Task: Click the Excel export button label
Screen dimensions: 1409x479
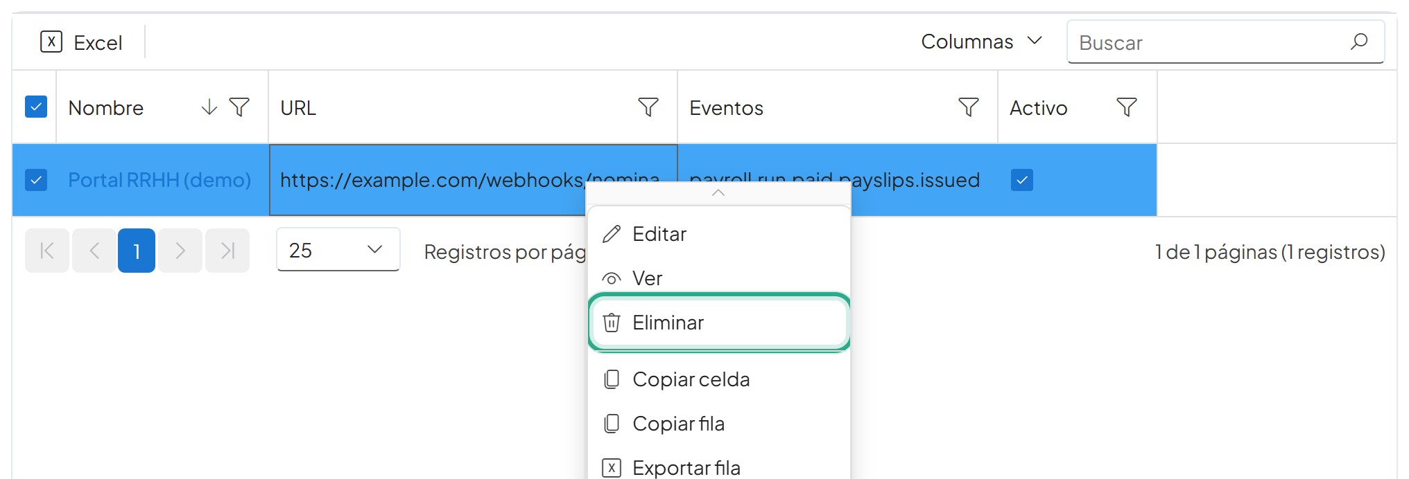Action: (98, 43)
